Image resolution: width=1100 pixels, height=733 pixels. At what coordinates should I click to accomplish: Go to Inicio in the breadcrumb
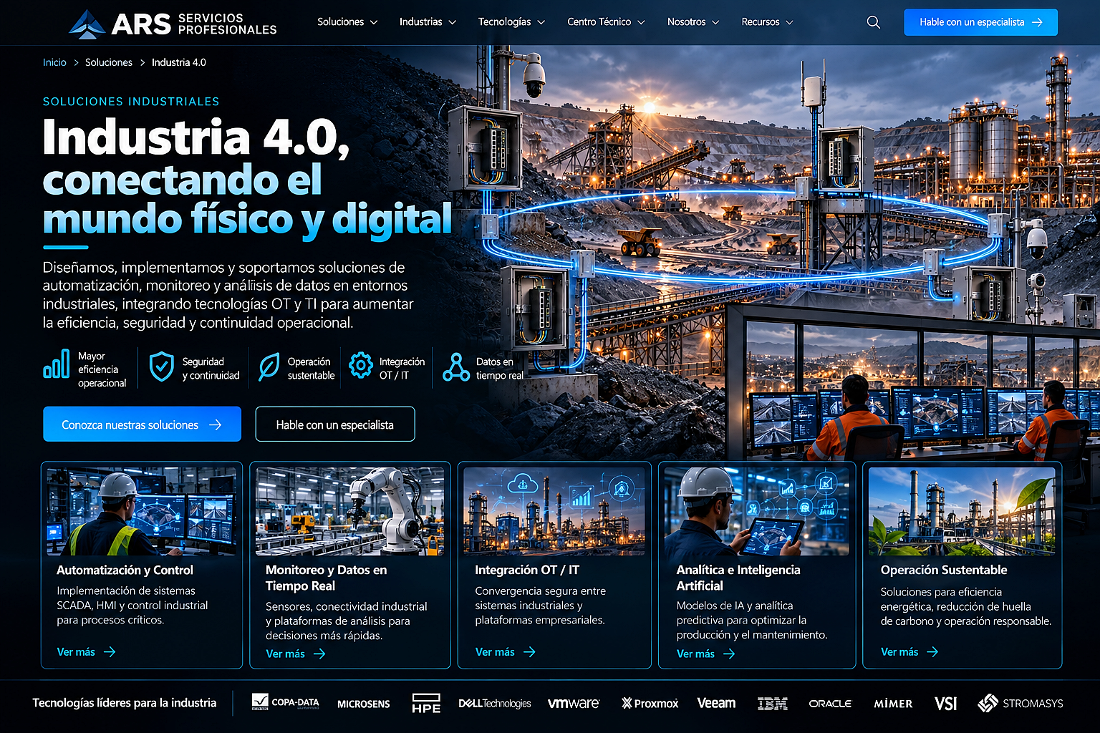click(x=54, y=62)
